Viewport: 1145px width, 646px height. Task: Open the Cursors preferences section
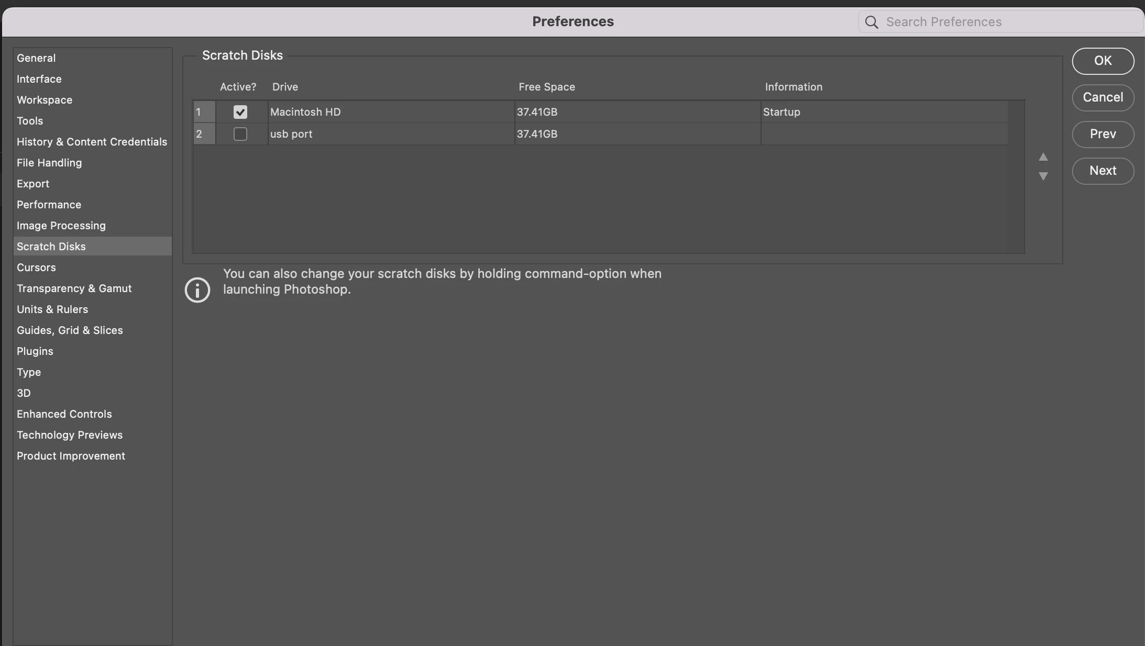tap(36, 268)
